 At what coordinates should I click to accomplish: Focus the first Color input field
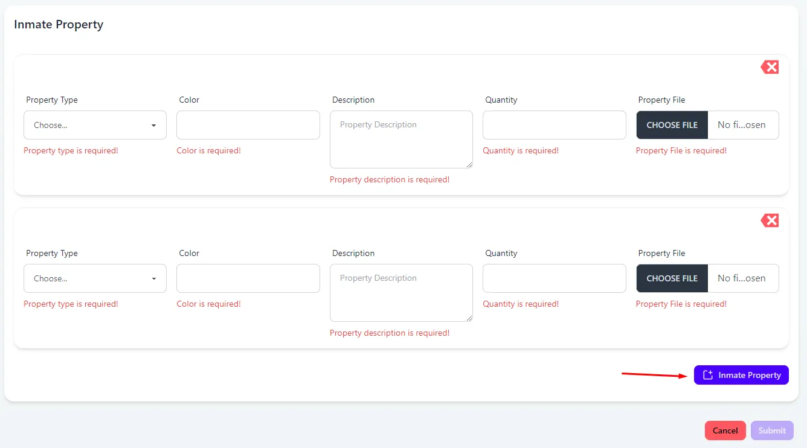coord(248,125)
